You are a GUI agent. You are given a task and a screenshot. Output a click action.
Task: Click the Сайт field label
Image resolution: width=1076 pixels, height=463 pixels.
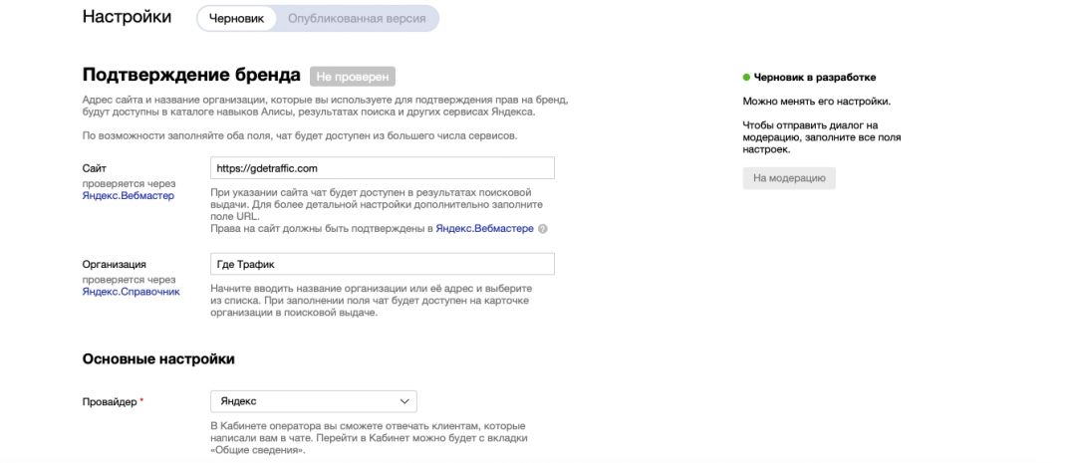click(x=94, y=169)
